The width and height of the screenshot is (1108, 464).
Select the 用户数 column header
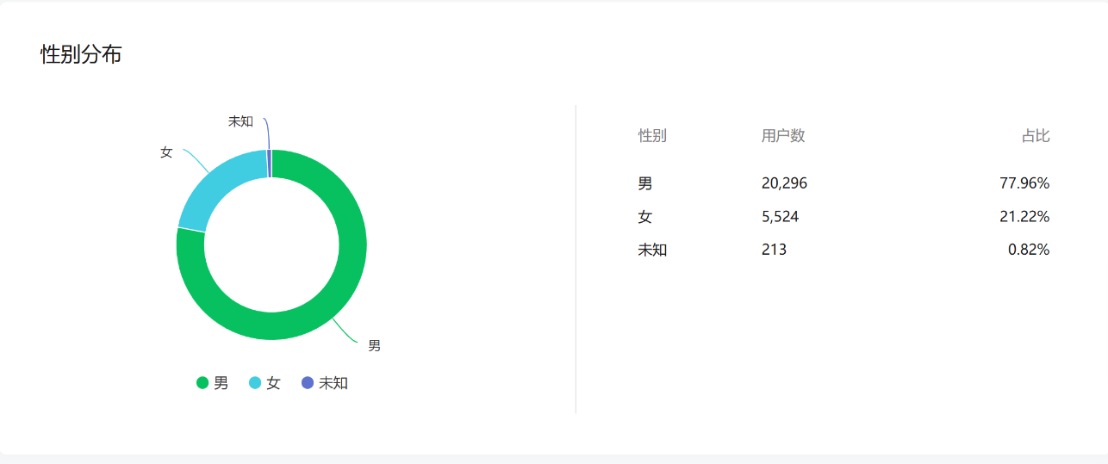click(x=783, y=136)
